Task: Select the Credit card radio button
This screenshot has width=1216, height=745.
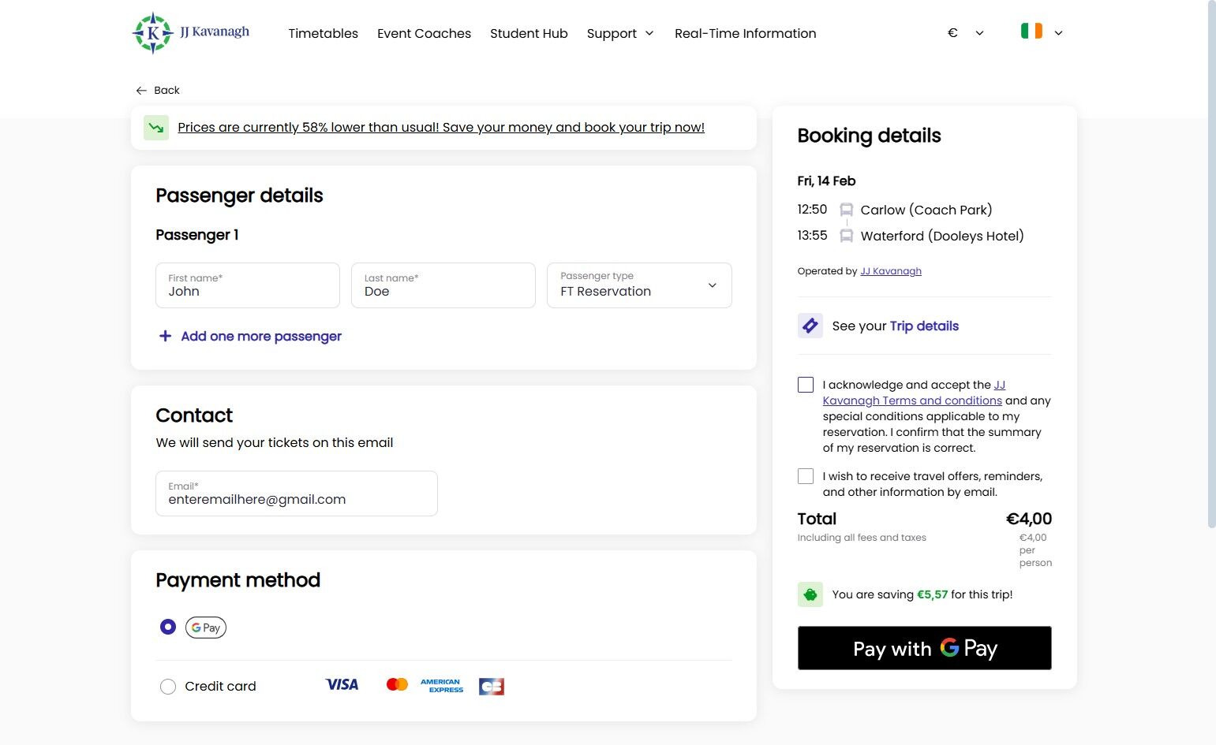Action: pos(168,687)
